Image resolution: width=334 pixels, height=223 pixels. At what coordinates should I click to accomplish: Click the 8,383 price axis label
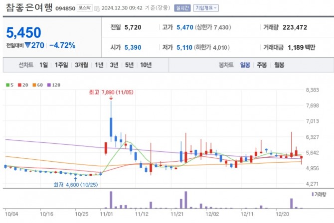pos(313,90)
